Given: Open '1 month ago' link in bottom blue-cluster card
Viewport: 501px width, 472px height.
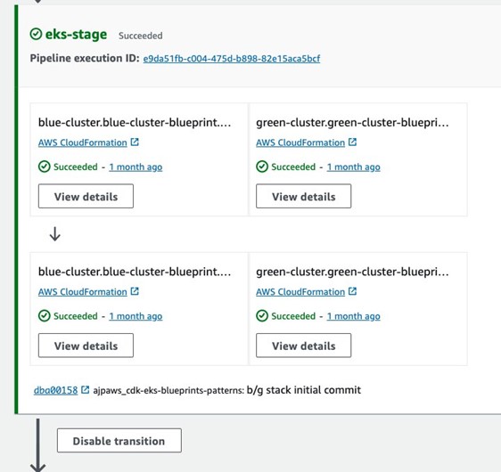Looking at the screenshot, I should point(136,316).
